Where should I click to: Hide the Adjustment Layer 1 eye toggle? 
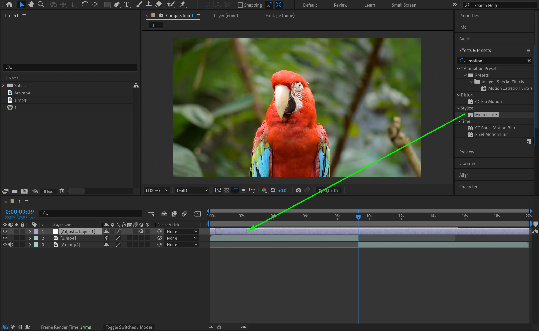pyautogui.click(x=5, y=232)
